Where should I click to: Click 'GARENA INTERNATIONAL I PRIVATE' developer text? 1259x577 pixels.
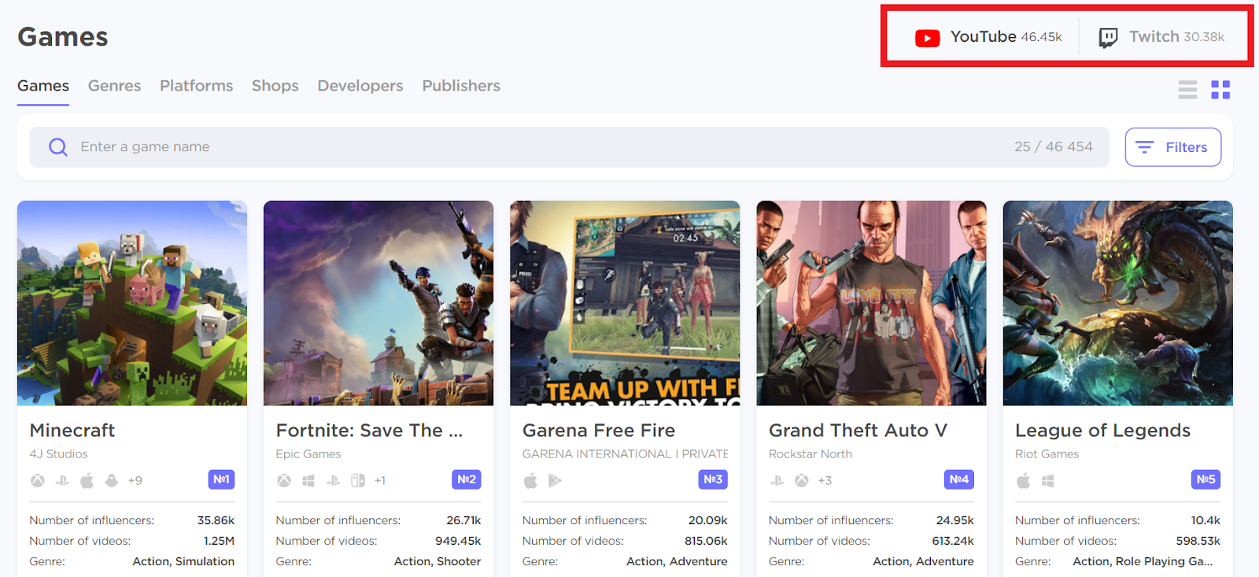625,454
